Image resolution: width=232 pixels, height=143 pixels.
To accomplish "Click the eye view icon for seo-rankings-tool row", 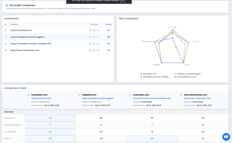I will click(x=98, y=43).
